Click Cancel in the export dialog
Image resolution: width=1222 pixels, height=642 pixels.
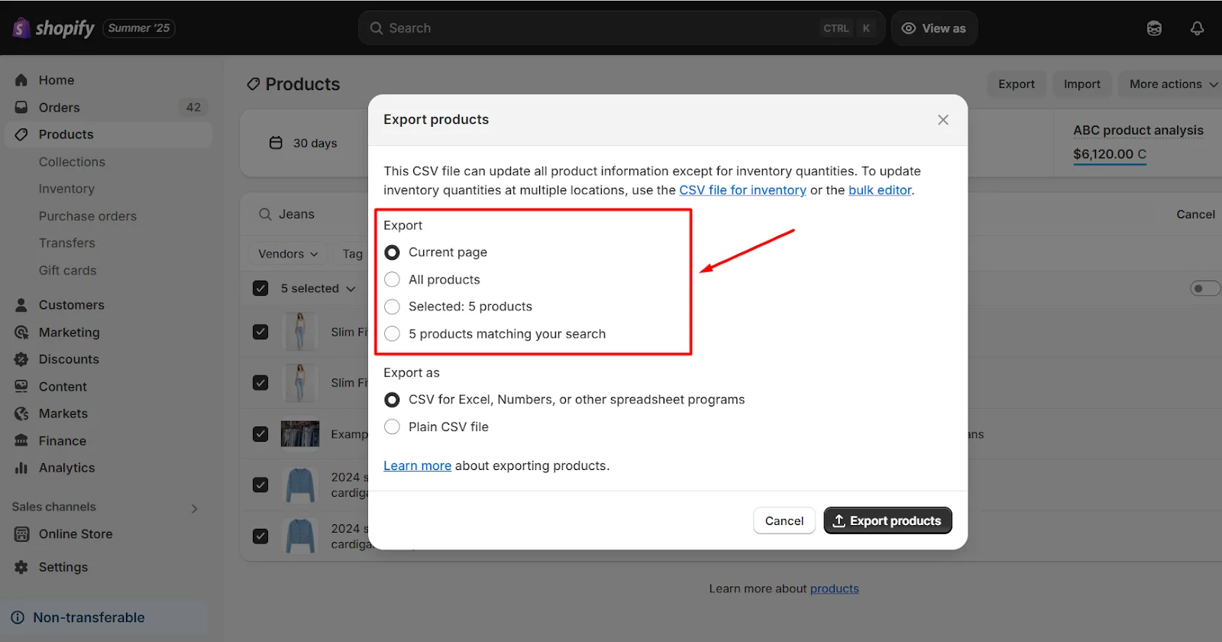[x=784, y=520]
